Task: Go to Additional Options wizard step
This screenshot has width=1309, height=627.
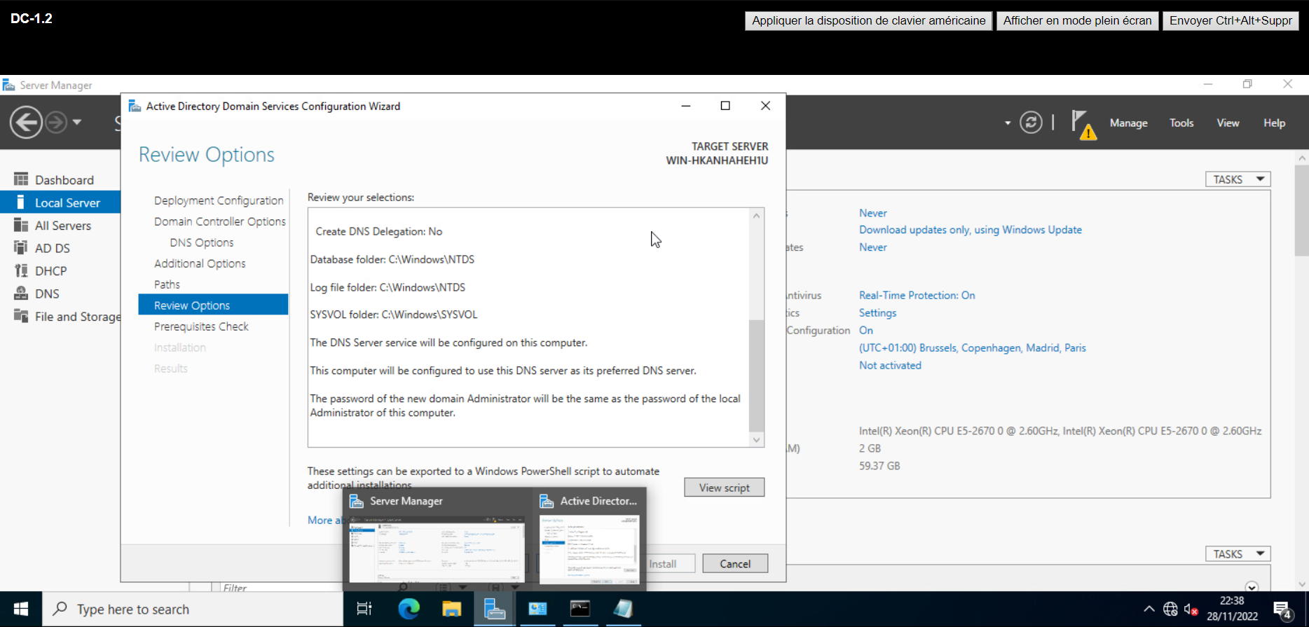Action: pyautogui.click(x=200, y=263)
